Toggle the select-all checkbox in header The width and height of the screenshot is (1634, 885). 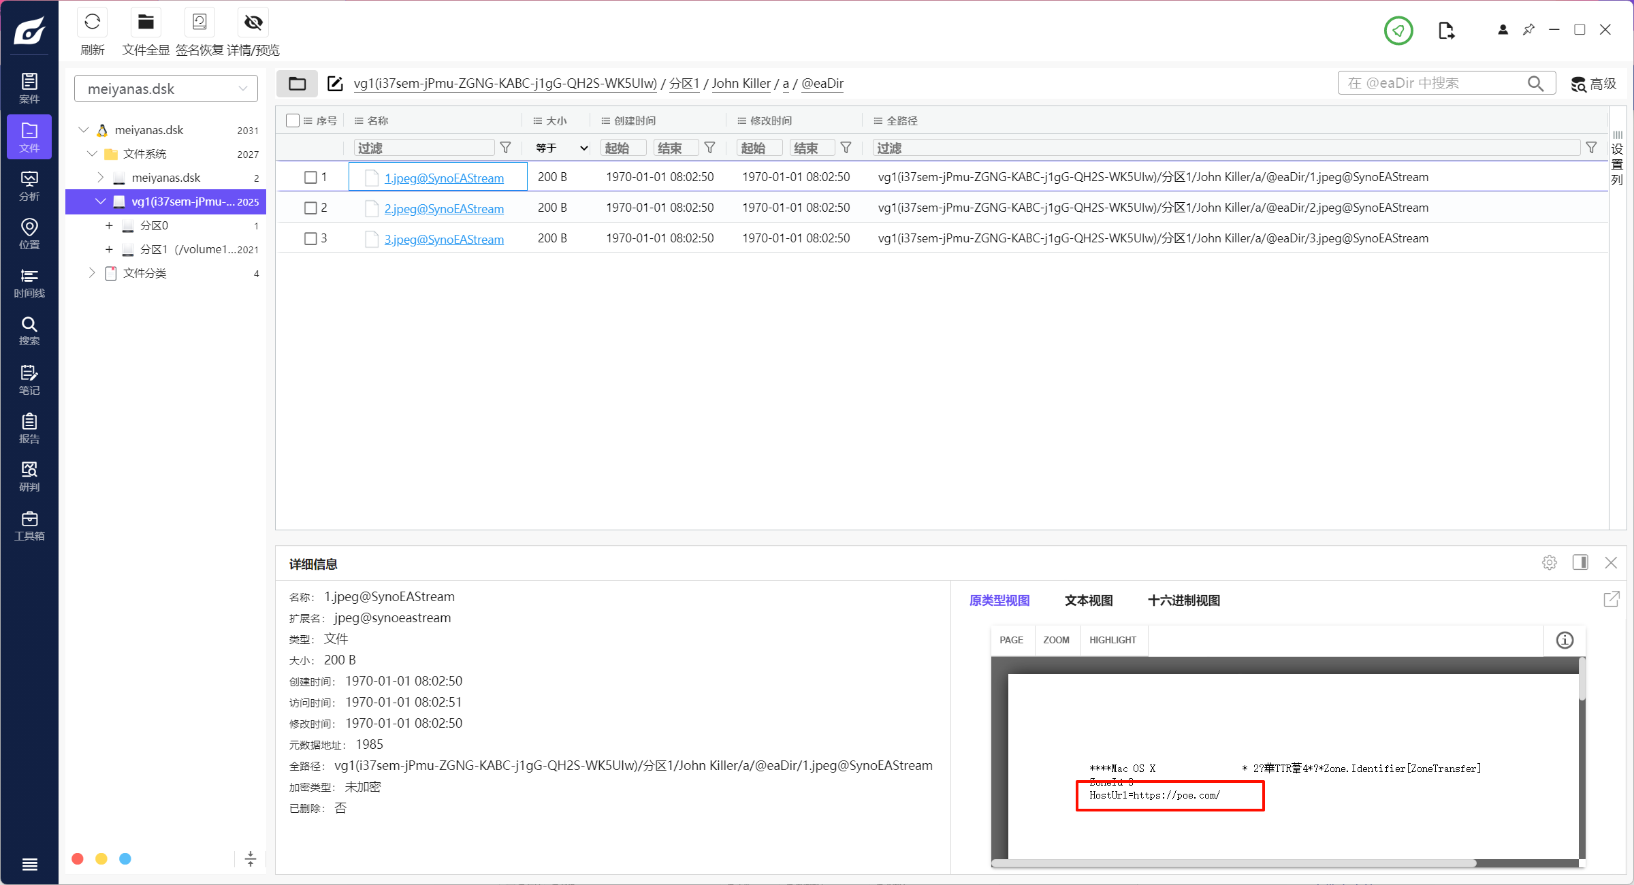click(x=293, y=120)
